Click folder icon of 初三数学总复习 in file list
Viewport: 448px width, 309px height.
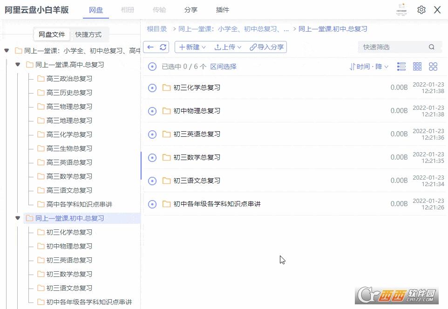tap(166, 157)
